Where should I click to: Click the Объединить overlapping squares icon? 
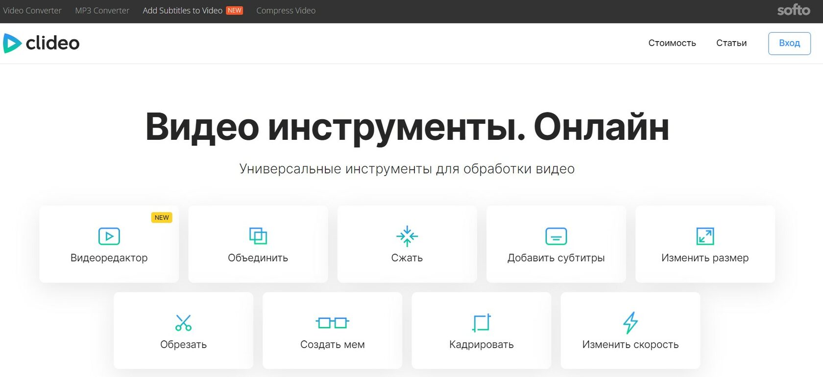(258, 236)
